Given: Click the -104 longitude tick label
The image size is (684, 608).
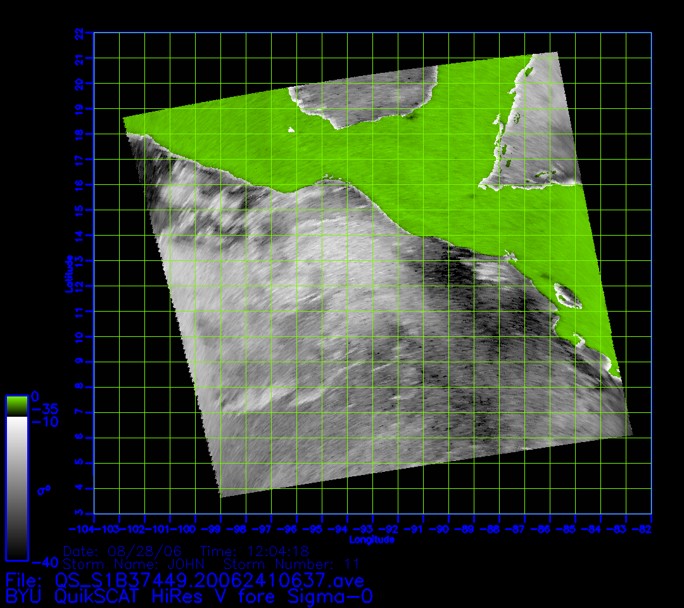Looking at the screenshot, I should [80, 529].
